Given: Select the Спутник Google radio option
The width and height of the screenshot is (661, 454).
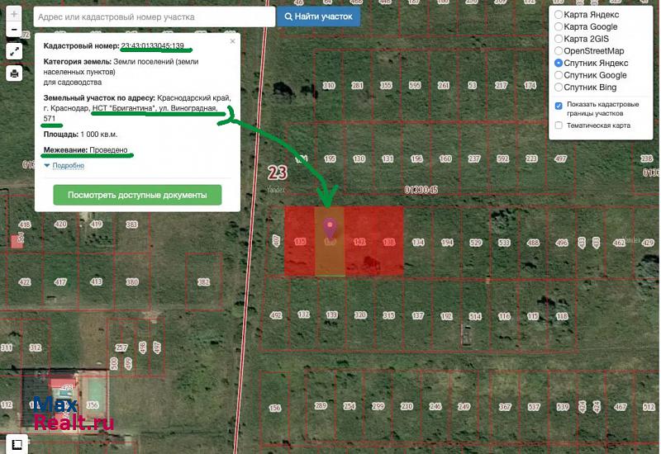Looking at the screenshot, I should click(559, 75).
